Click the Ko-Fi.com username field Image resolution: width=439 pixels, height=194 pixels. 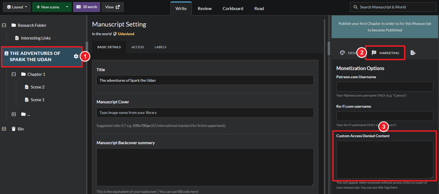(x=385, y=116)
